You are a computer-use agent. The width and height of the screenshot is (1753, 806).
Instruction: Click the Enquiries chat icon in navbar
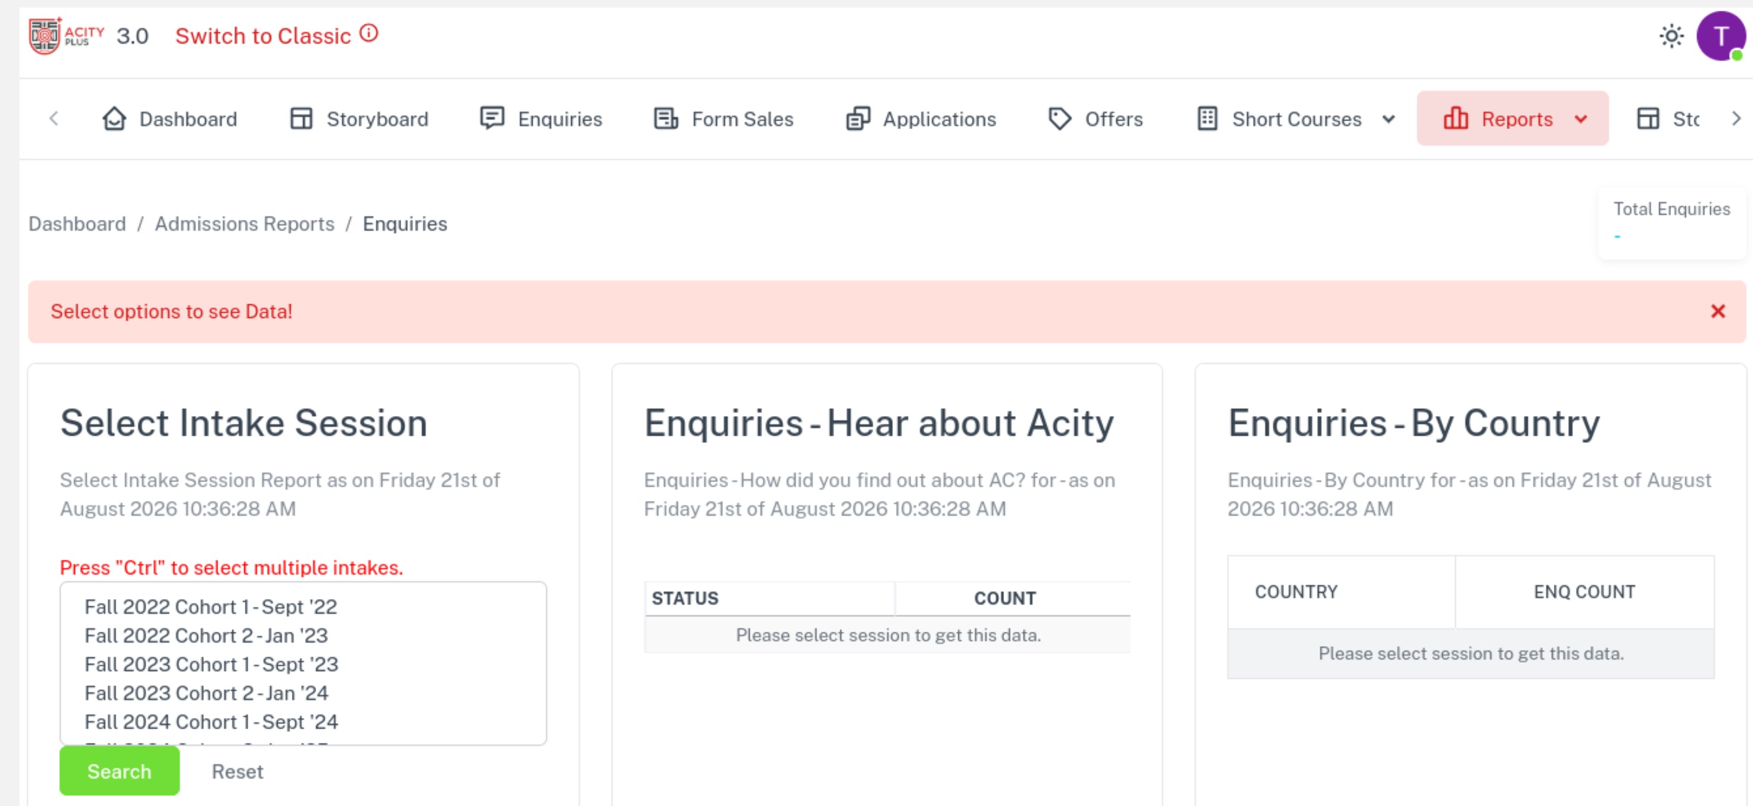492,118
